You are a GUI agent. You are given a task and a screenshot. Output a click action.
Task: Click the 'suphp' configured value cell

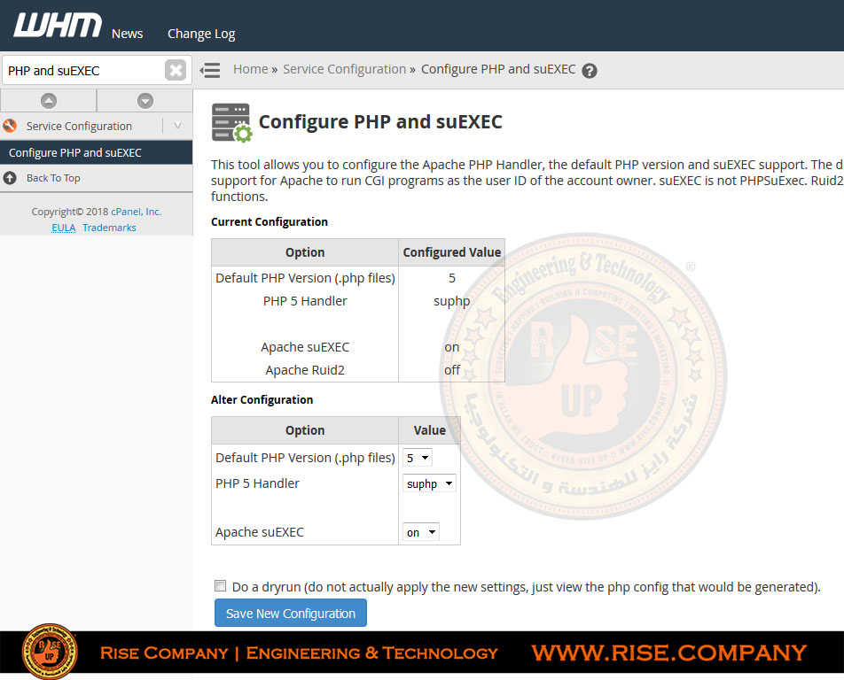451,301
